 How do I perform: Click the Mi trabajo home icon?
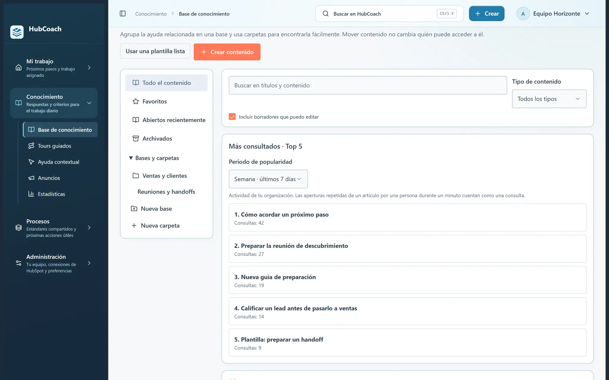[x=18, y=68]
